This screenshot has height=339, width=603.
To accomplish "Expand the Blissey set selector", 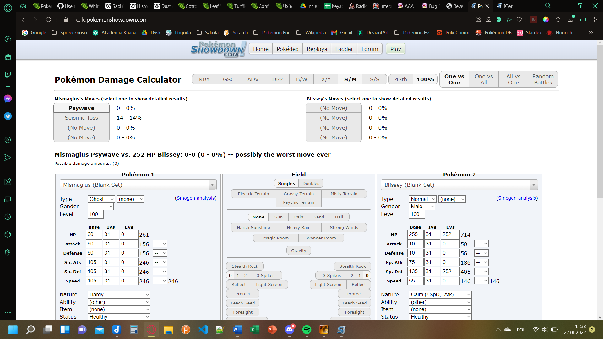I will click(534, 185).
